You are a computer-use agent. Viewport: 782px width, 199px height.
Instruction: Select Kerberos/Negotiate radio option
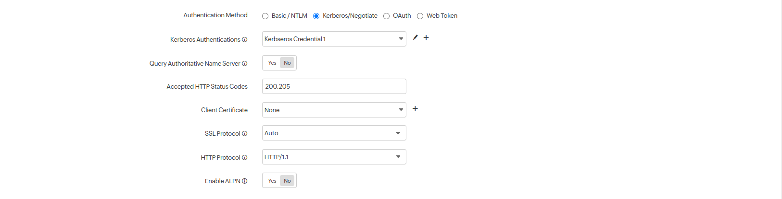[316, 16]
